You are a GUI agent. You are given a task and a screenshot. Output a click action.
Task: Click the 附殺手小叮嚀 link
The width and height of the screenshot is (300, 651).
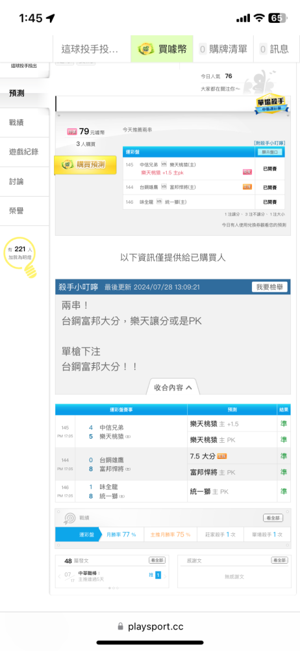[269, 143]
